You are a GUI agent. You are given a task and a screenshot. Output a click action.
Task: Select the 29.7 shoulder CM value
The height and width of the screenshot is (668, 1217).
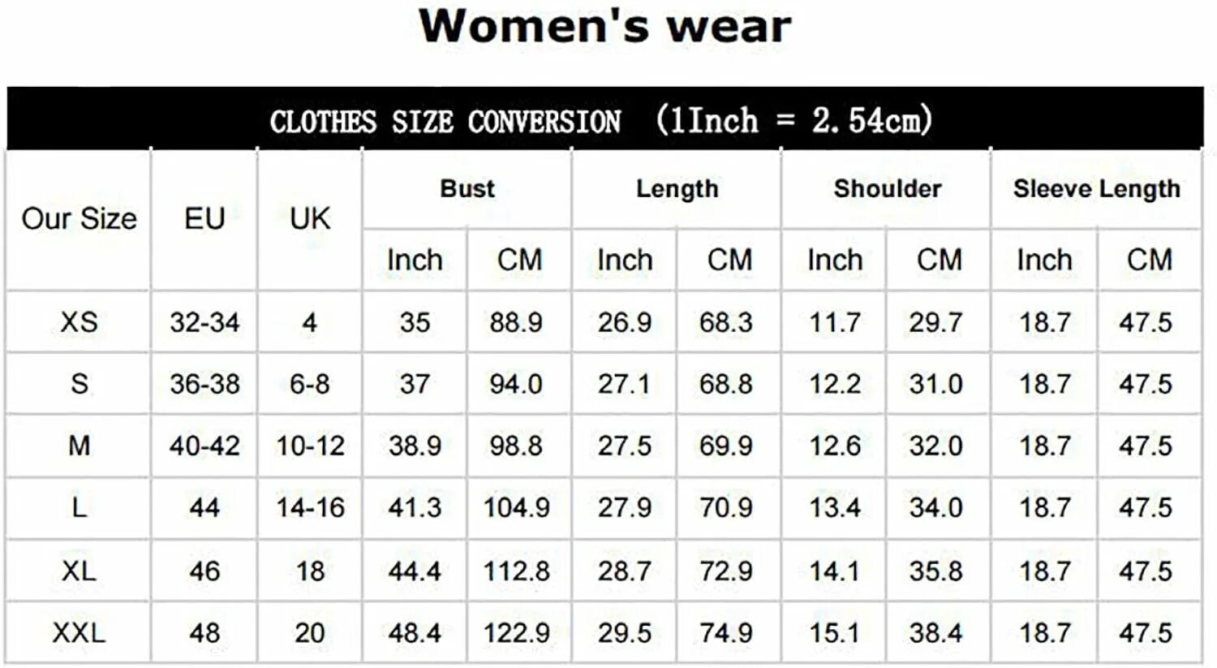pos(935,322)
